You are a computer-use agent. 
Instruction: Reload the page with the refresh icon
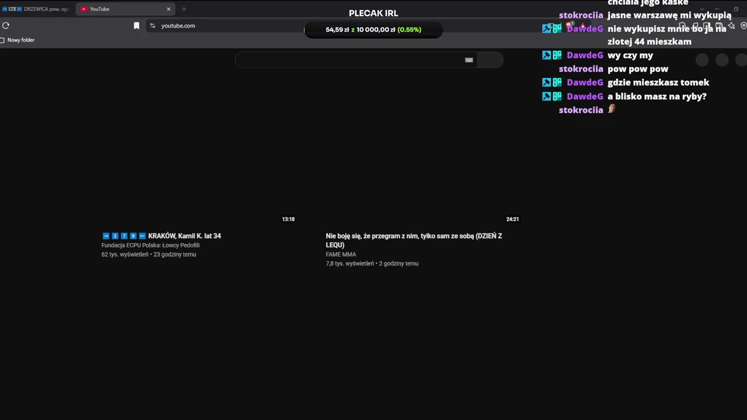coord(6,26)
